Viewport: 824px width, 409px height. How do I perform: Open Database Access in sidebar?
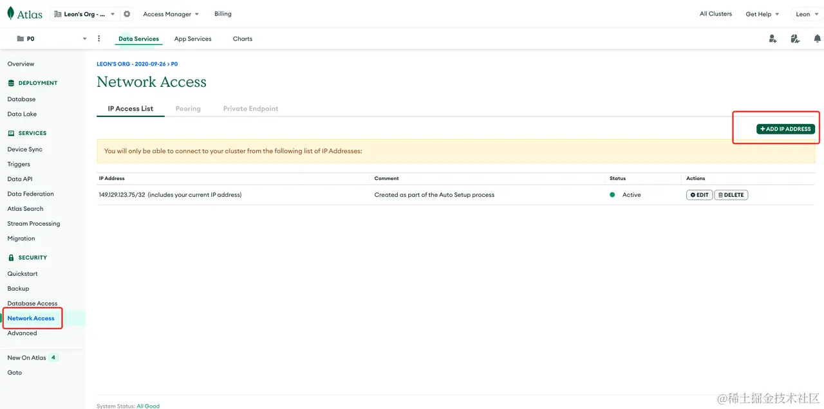click(32, 303)
